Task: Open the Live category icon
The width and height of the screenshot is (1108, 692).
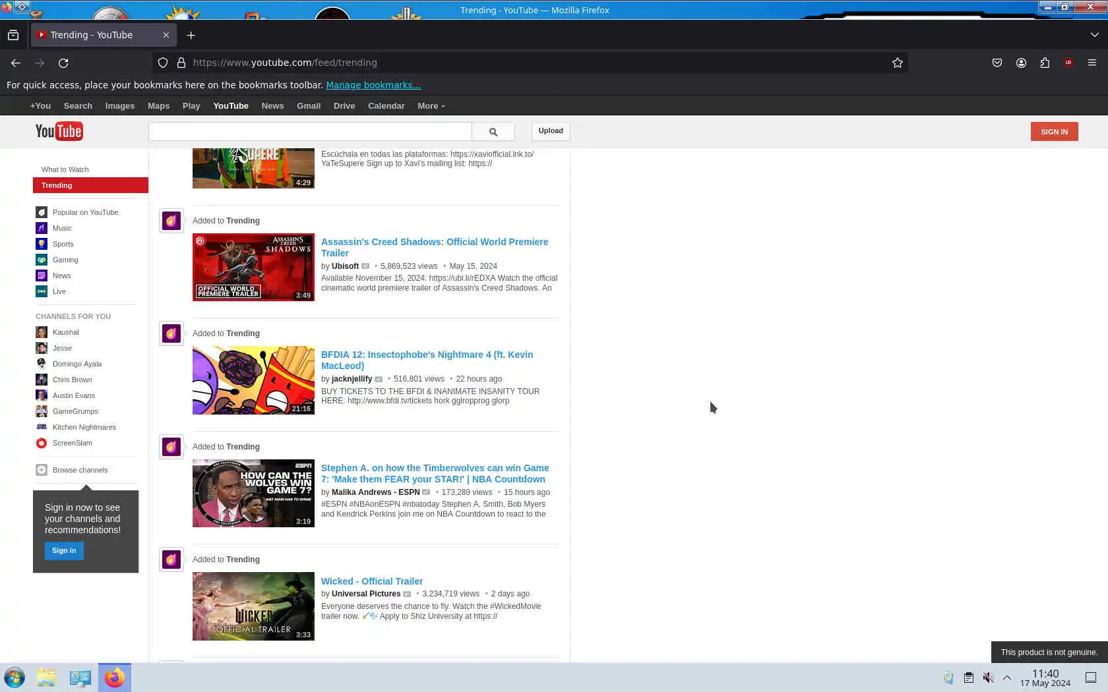Action: (42, 291)
